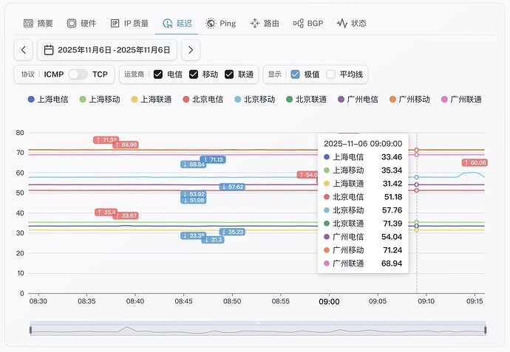The height and width of the screenshot is (352, 510).
Task: Toggle 上海电信 series in legend
Action: pos(48,100)
